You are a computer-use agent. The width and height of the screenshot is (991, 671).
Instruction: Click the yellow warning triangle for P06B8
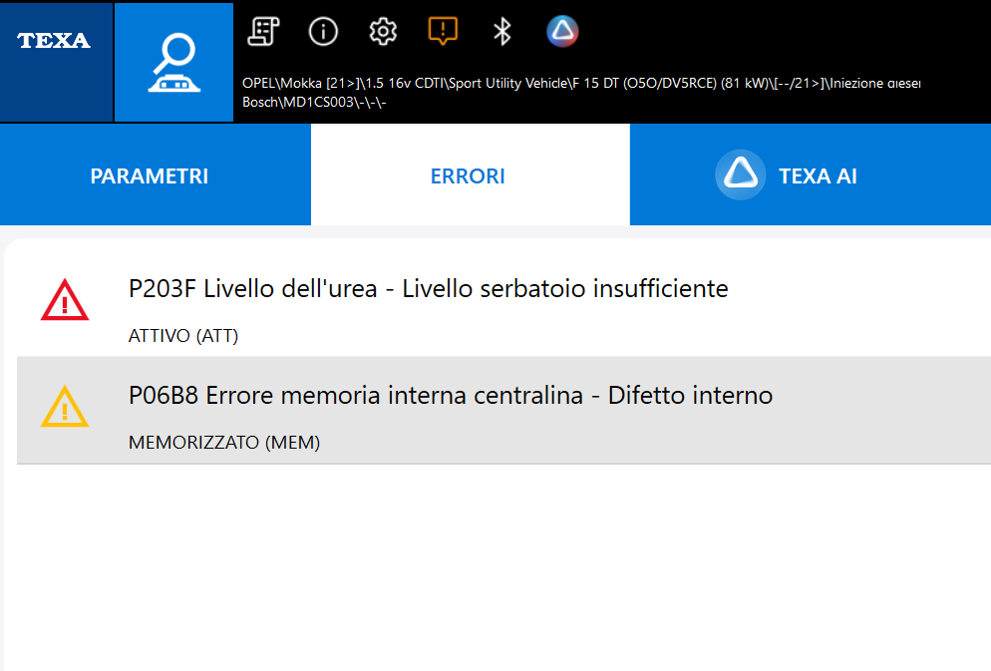tap(65, 407)
